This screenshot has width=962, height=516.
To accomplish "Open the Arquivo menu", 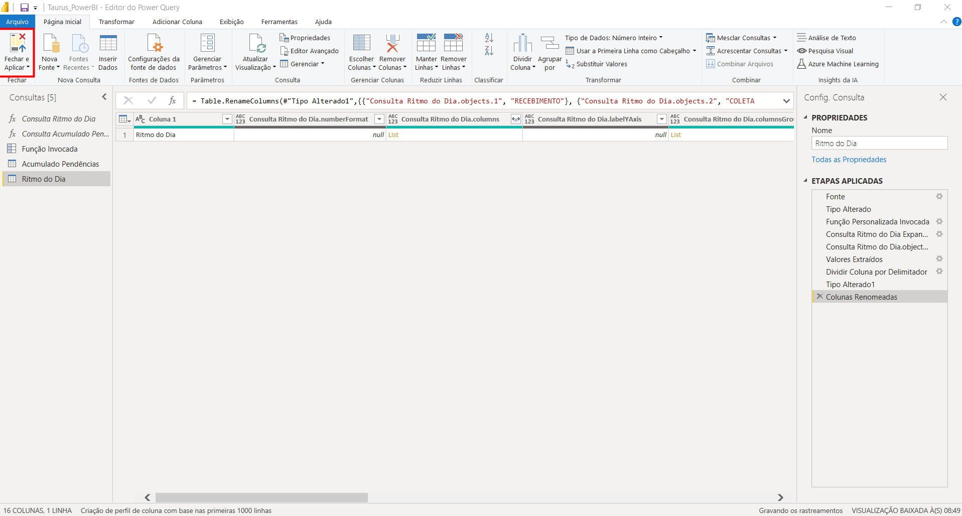I will point(18,22).
